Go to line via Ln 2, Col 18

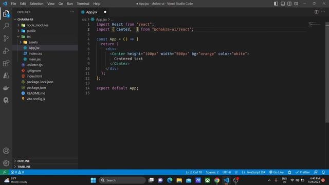[194, 172]
